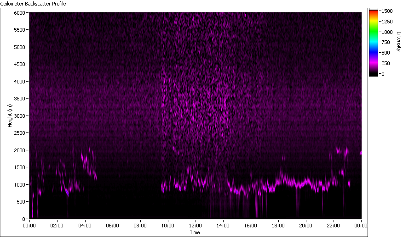The width and height of the screenshot is (403, 237).
Task: Click the 5500 height axis tick label
Action: point(19,30)
